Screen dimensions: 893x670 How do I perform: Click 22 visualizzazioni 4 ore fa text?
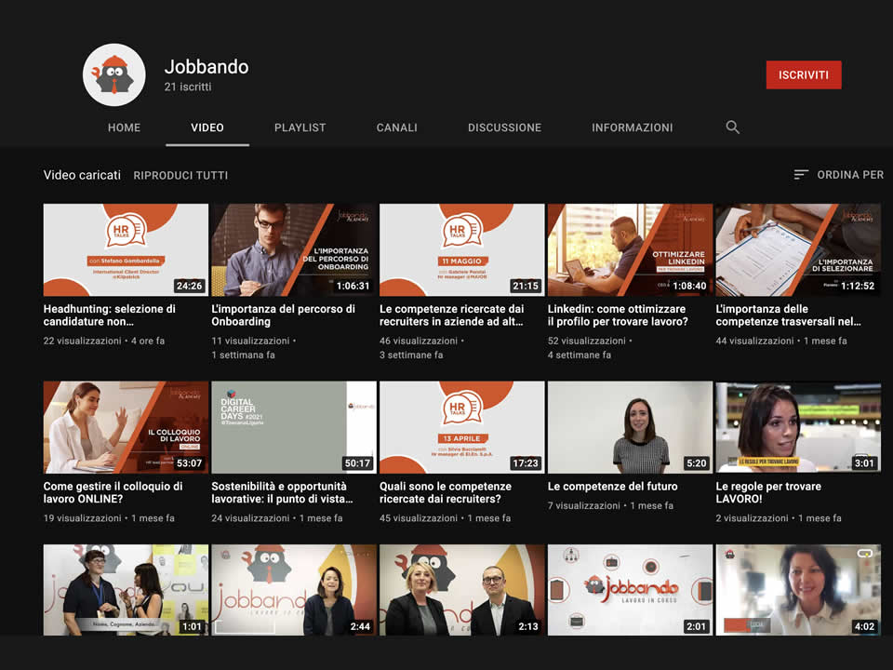tap(104, 341)
